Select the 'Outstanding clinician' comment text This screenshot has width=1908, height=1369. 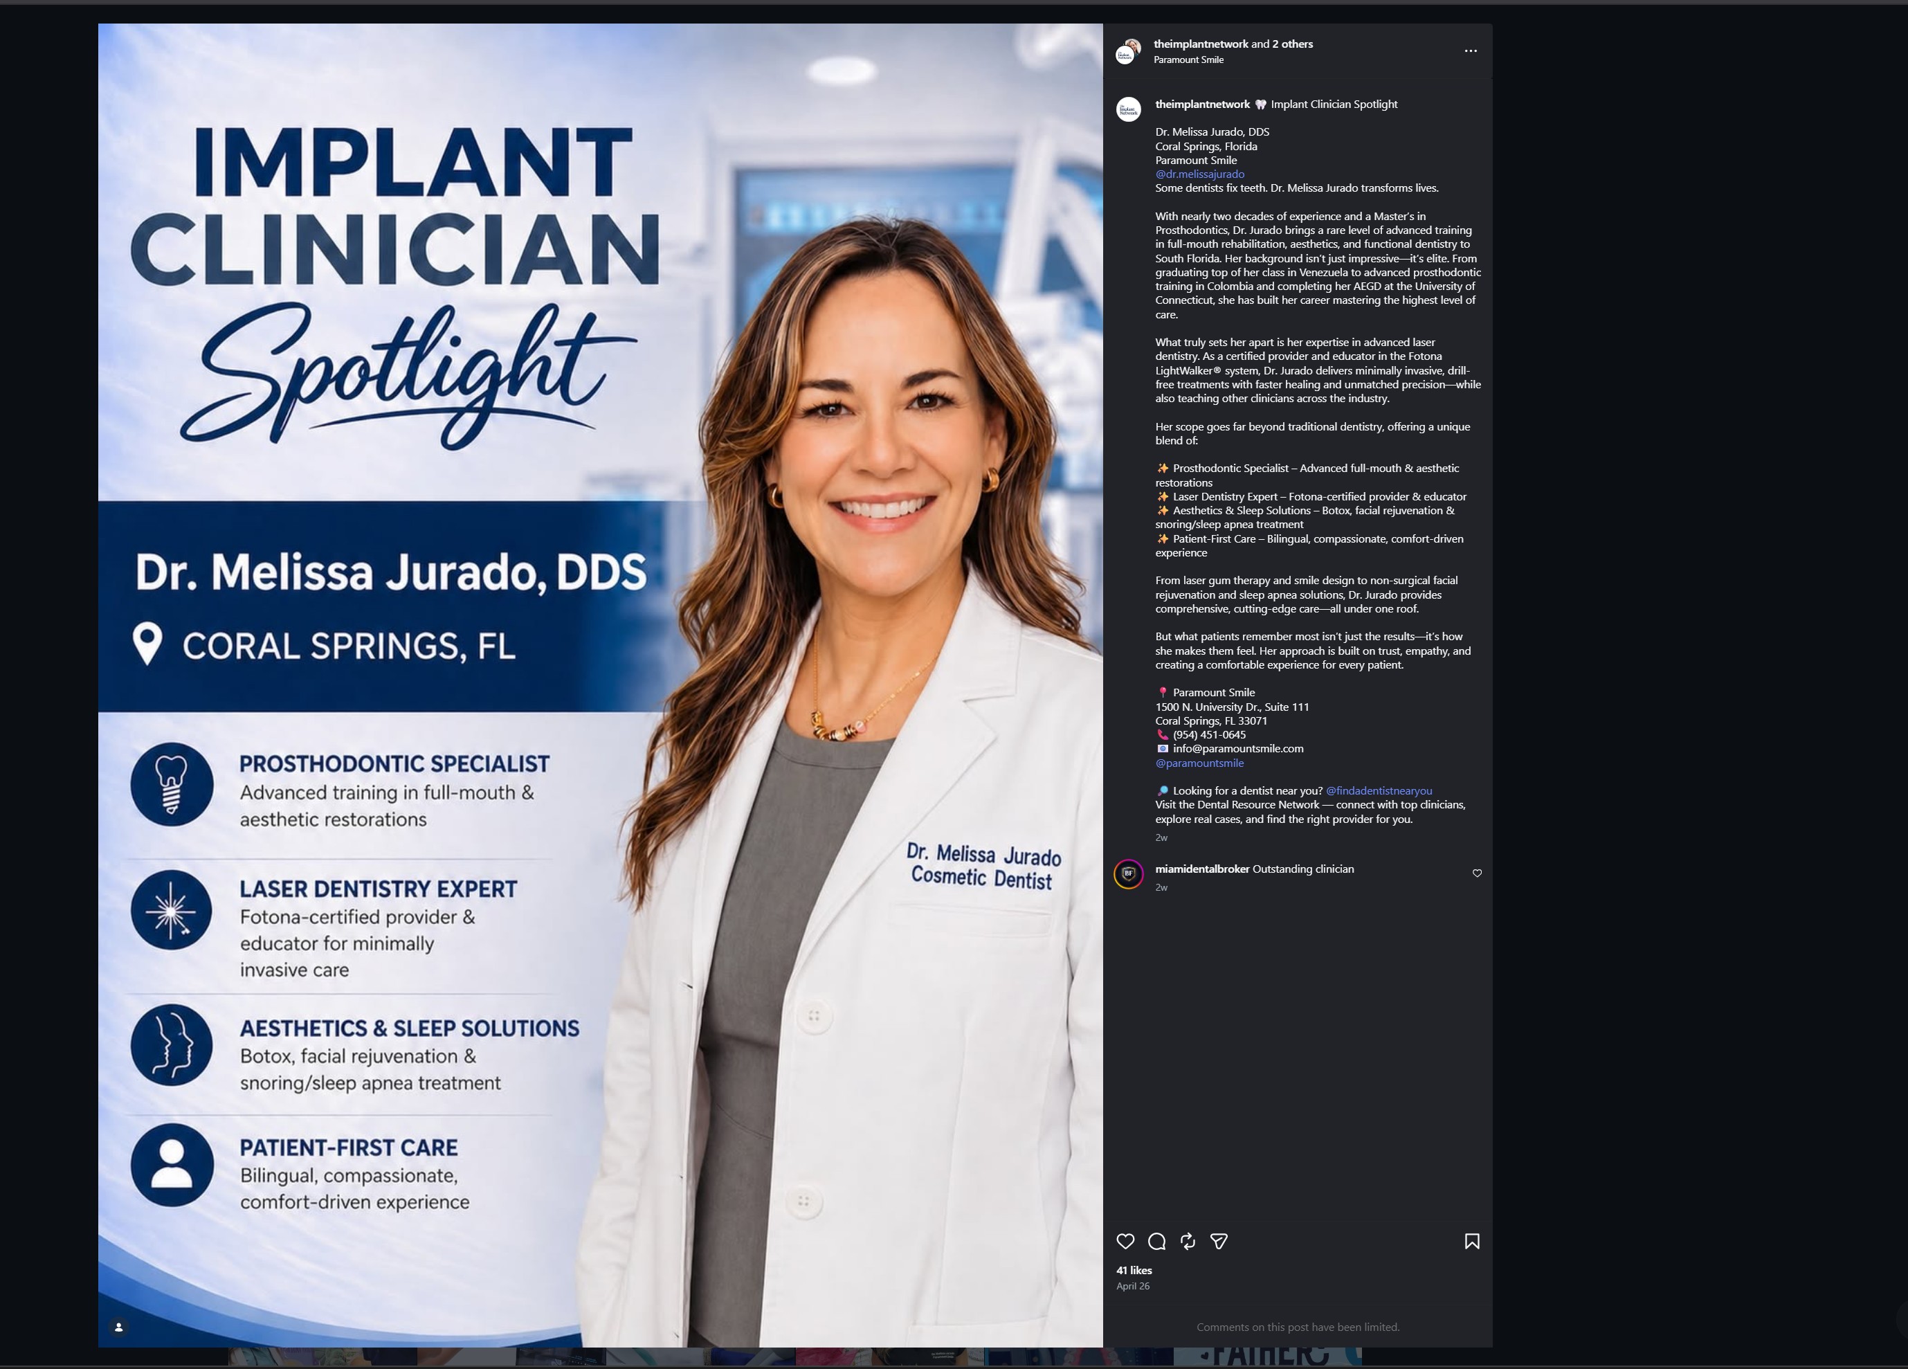click(1303, 869)
